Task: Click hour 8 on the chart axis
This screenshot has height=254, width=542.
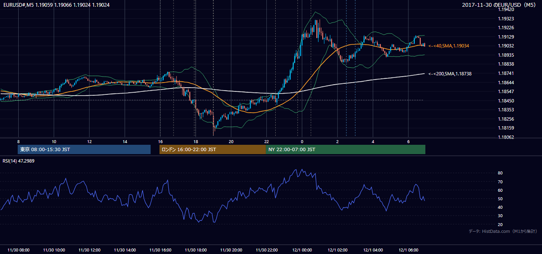Action: coord(18,141)
